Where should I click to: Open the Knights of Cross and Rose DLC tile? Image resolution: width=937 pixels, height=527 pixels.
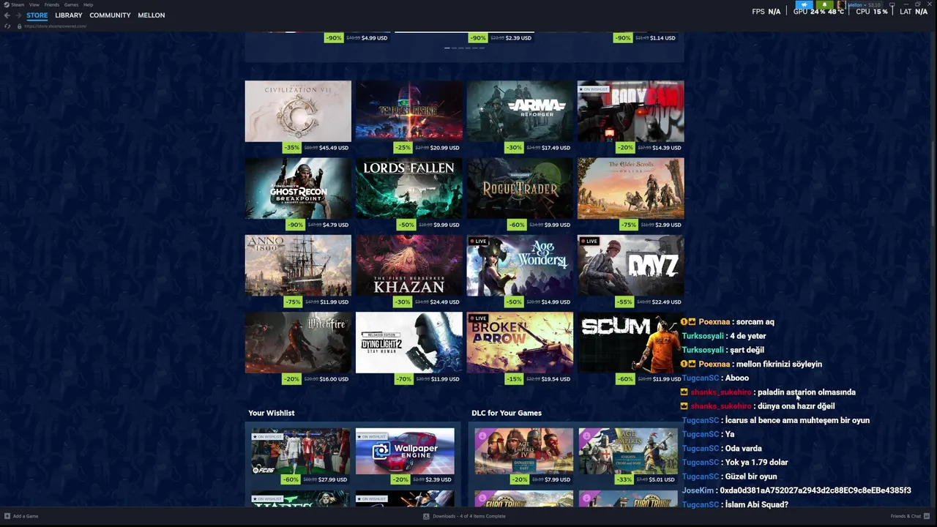pyautogui.click(x=628, y=452)
